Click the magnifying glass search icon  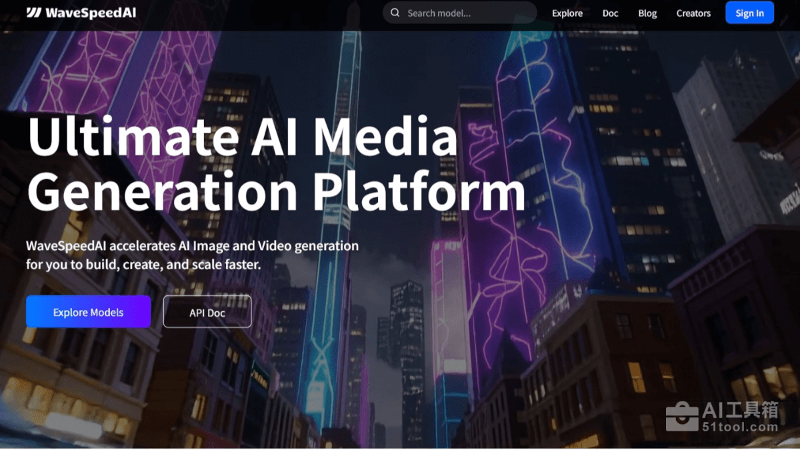tap(395, 13)
